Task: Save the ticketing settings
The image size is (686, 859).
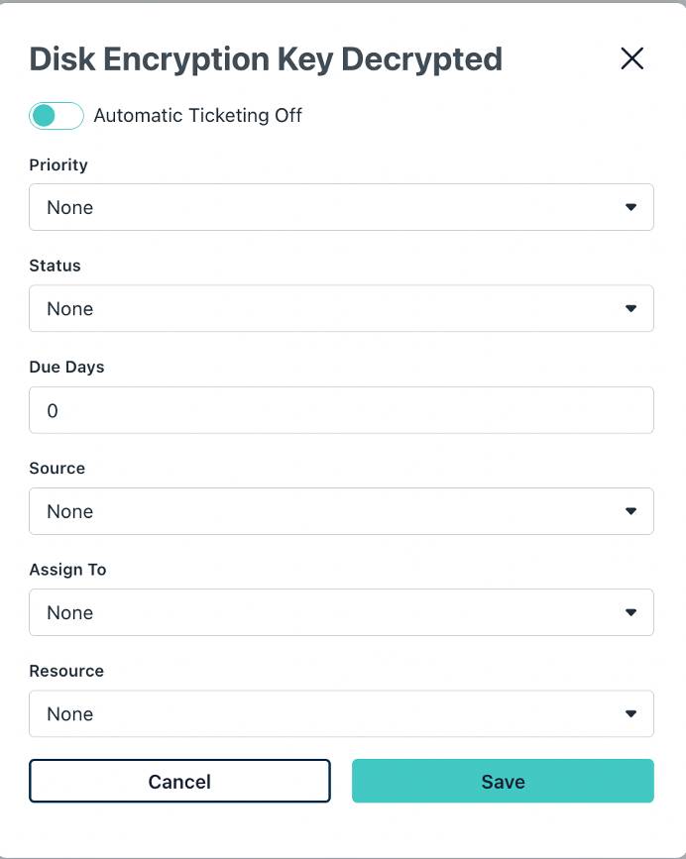Action: point(503,781)
